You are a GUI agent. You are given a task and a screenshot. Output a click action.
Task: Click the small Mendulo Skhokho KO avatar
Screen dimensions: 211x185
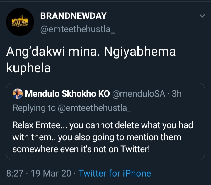click(x=18, y=94)
